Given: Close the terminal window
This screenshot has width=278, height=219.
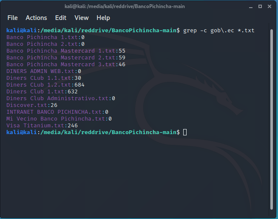Looking at the screenshot, I should tap(269, 6).
